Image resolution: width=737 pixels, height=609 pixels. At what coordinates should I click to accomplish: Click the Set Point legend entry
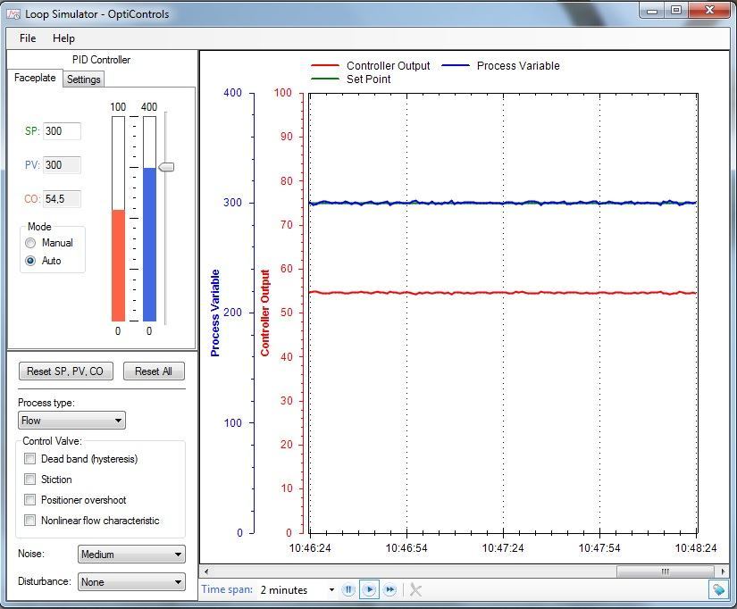pyautogui.click(x=351, y=79)
